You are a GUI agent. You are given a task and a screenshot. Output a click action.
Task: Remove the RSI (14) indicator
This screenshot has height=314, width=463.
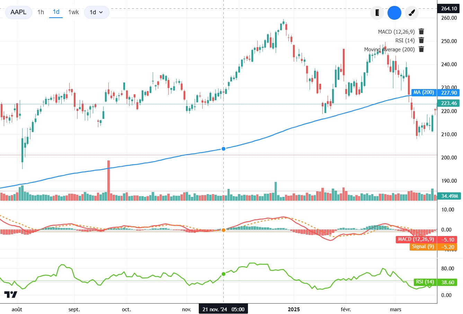(421, 40)
